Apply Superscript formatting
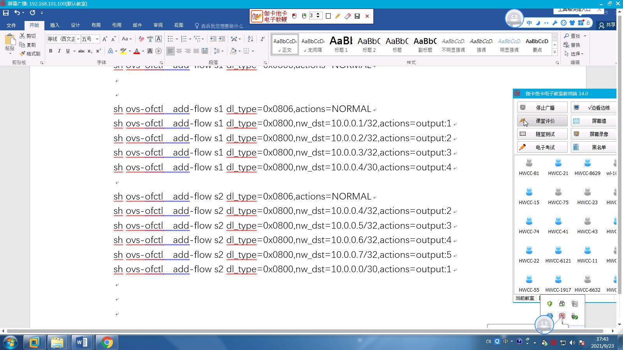The image size is (623, 350). point(99,51)
